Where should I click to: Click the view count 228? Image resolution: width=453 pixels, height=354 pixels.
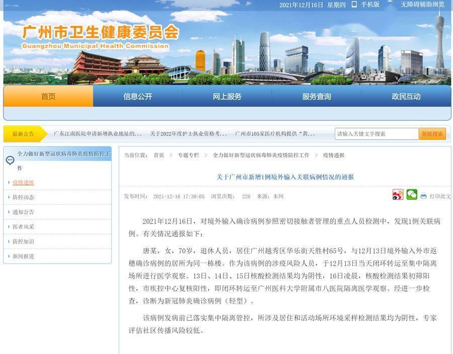(x=246, y=197)
